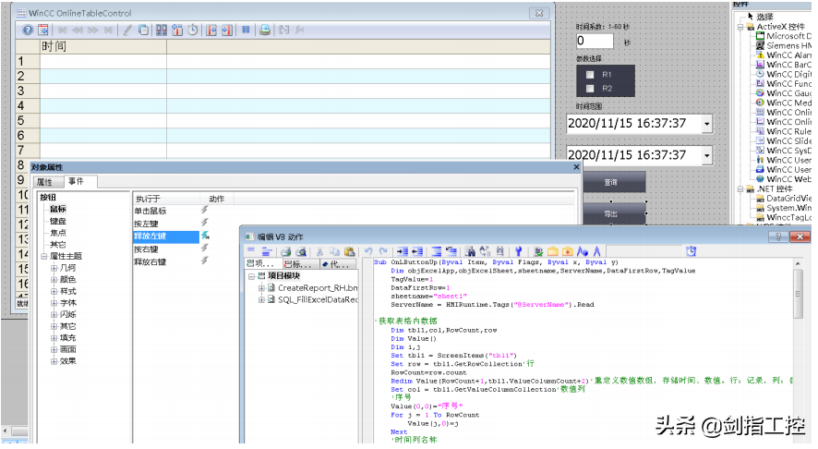Enable the R2 parameter checkbox

590,88
